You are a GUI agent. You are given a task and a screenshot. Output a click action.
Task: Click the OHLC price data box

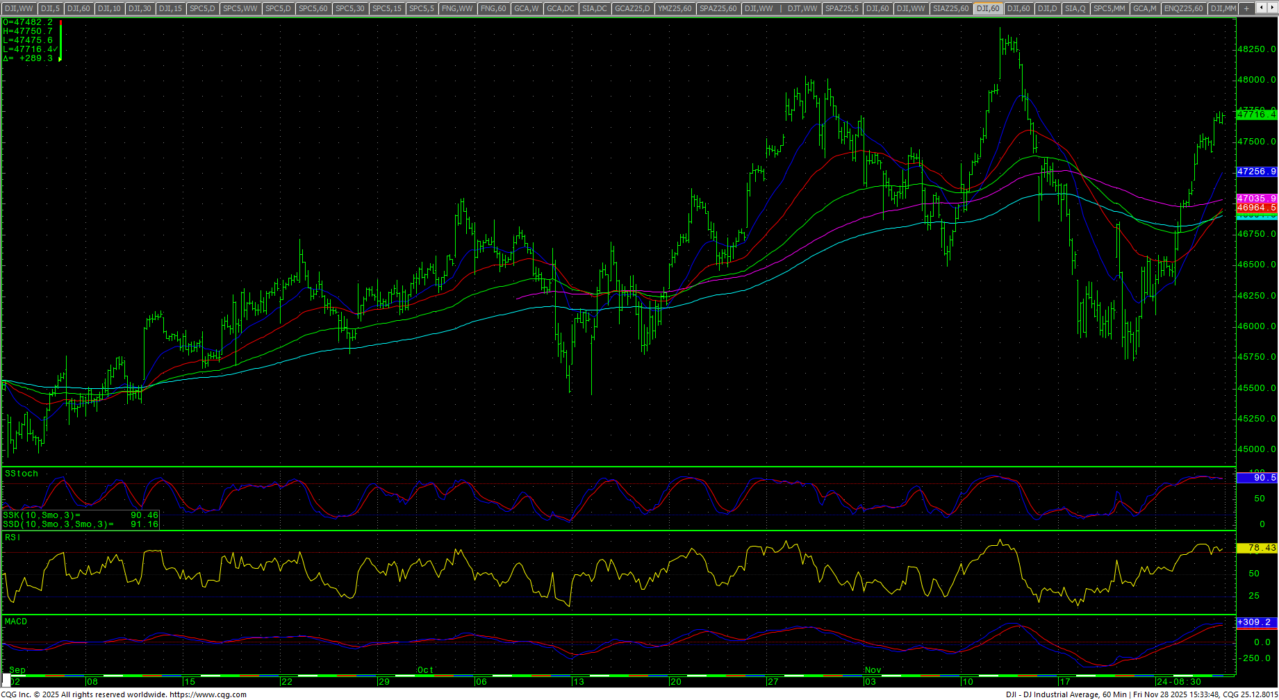tap(31, 40)
